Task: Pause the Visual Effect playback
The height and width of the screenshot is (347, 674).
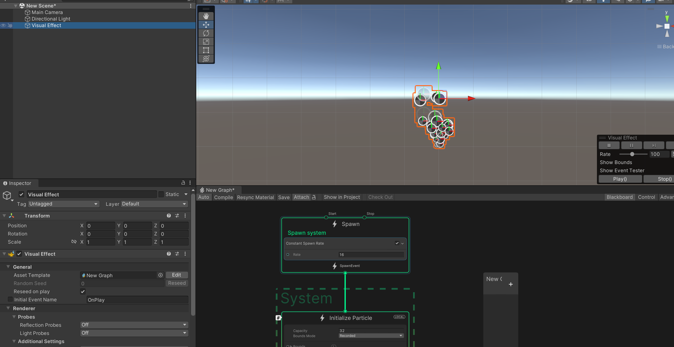Action: [631, 145]
